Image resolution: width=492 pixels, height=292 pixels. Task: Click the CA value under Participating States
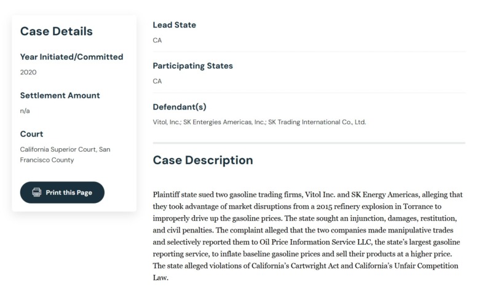click(157, 81)
